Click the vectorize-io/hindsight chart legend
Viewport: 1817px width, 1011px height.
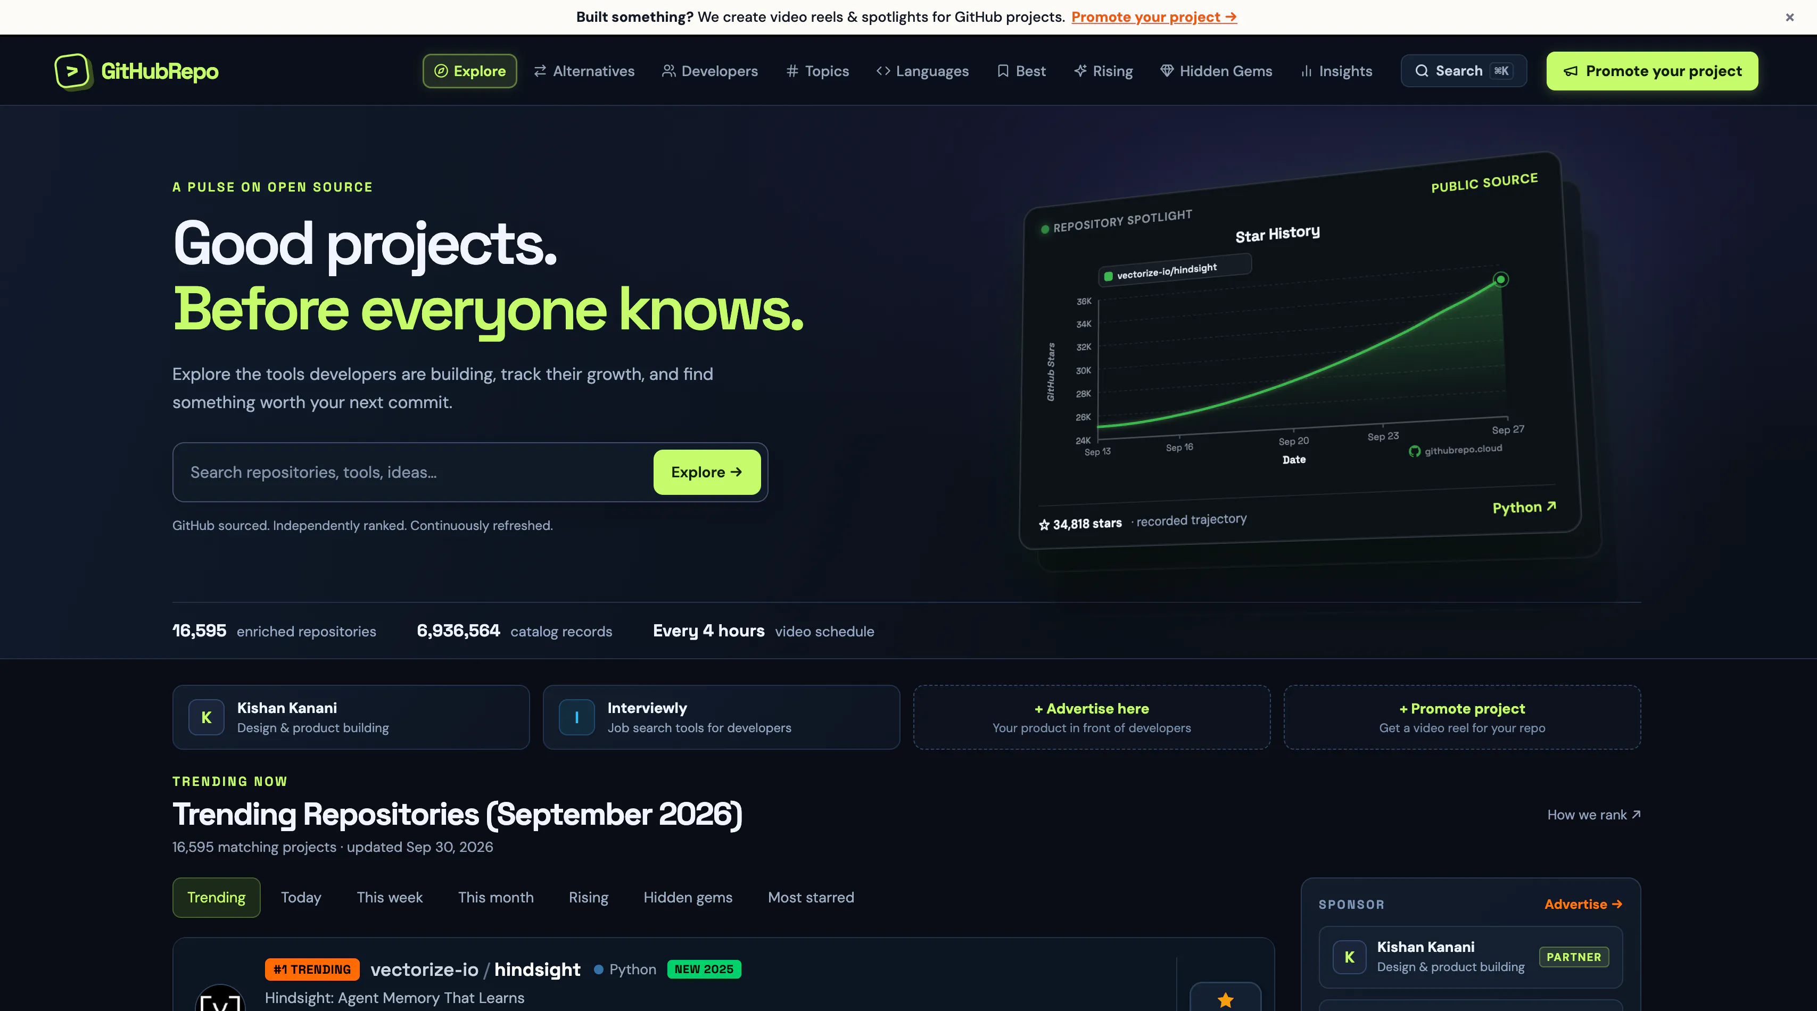coord(1175,271)
